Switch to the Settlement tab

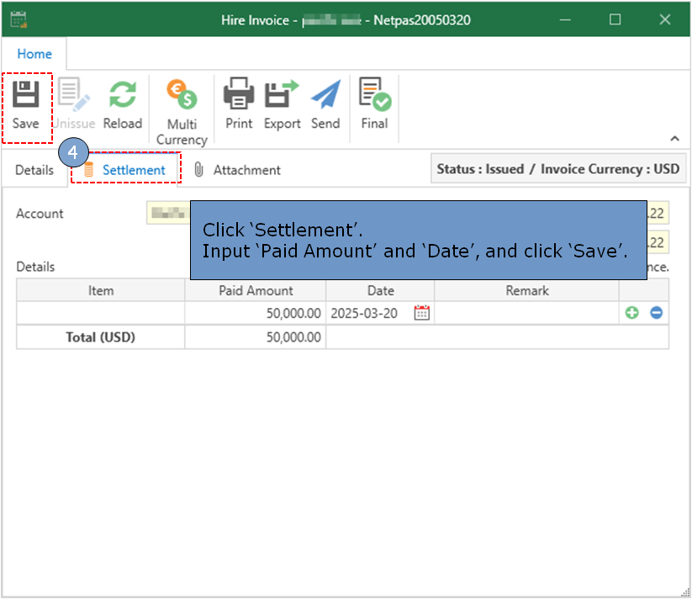[133, 170]
